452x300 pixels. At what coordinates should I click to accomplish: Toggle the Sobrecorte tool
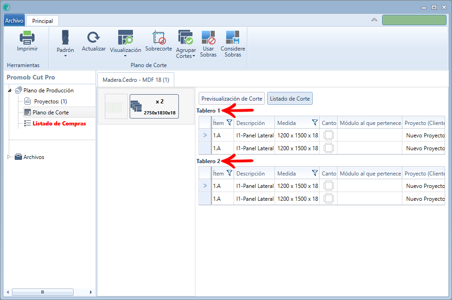pyautogui.click(x=159, y=40)
